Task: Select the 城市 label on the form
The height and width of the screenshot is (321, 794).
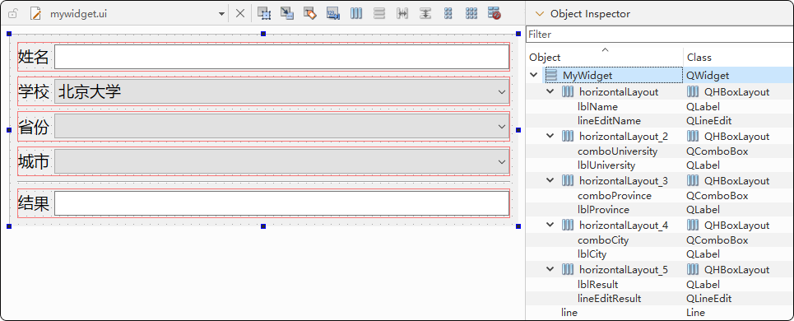Action: 34,162
